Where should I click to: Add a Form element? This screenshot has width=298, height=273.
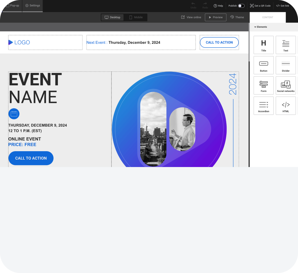(263, 85)
